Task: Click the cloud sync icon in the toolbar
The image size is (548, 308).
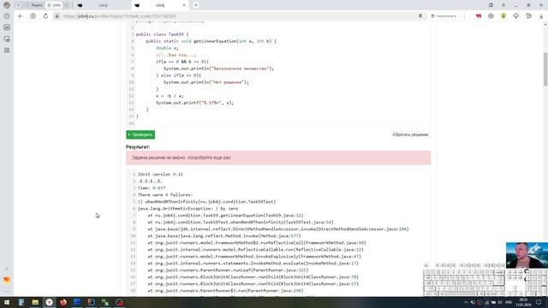Action: [515, 16]
